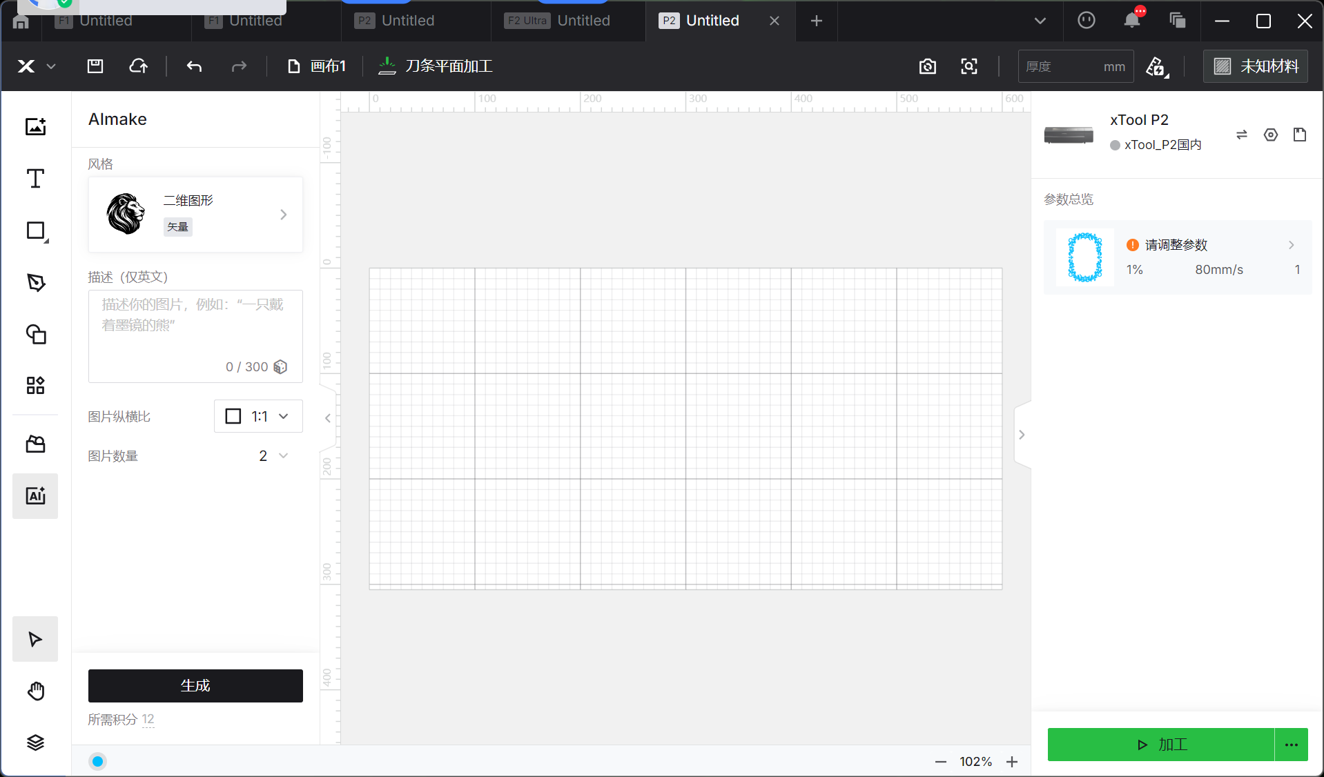Open the device settings target icon
This screenshot has width=1324, height=777.
[x=1270, y=135]
